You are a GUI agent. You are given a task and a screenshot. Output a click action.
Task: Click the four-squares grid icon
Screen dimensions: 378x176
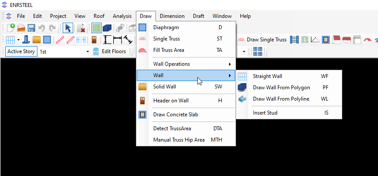coord(257,51)
